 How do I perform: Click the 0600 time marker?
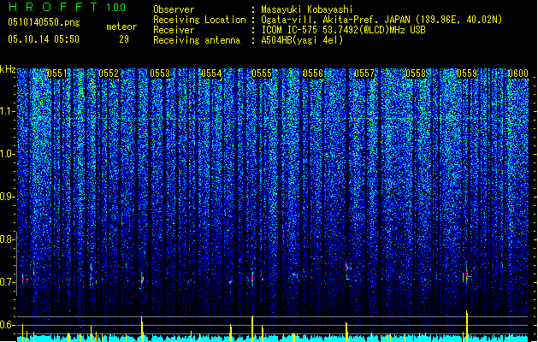point(518,74)
